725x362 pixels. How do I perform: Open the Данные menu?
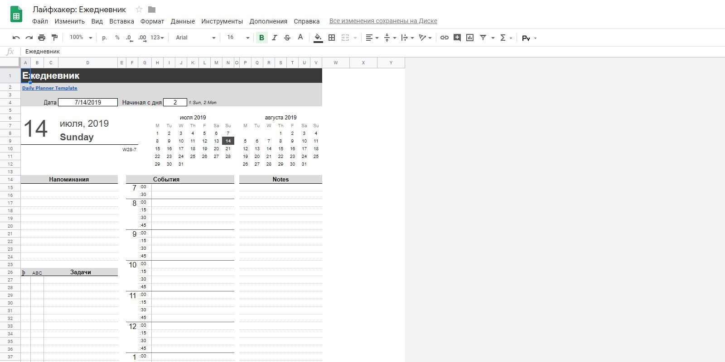[x=183, y=21]
